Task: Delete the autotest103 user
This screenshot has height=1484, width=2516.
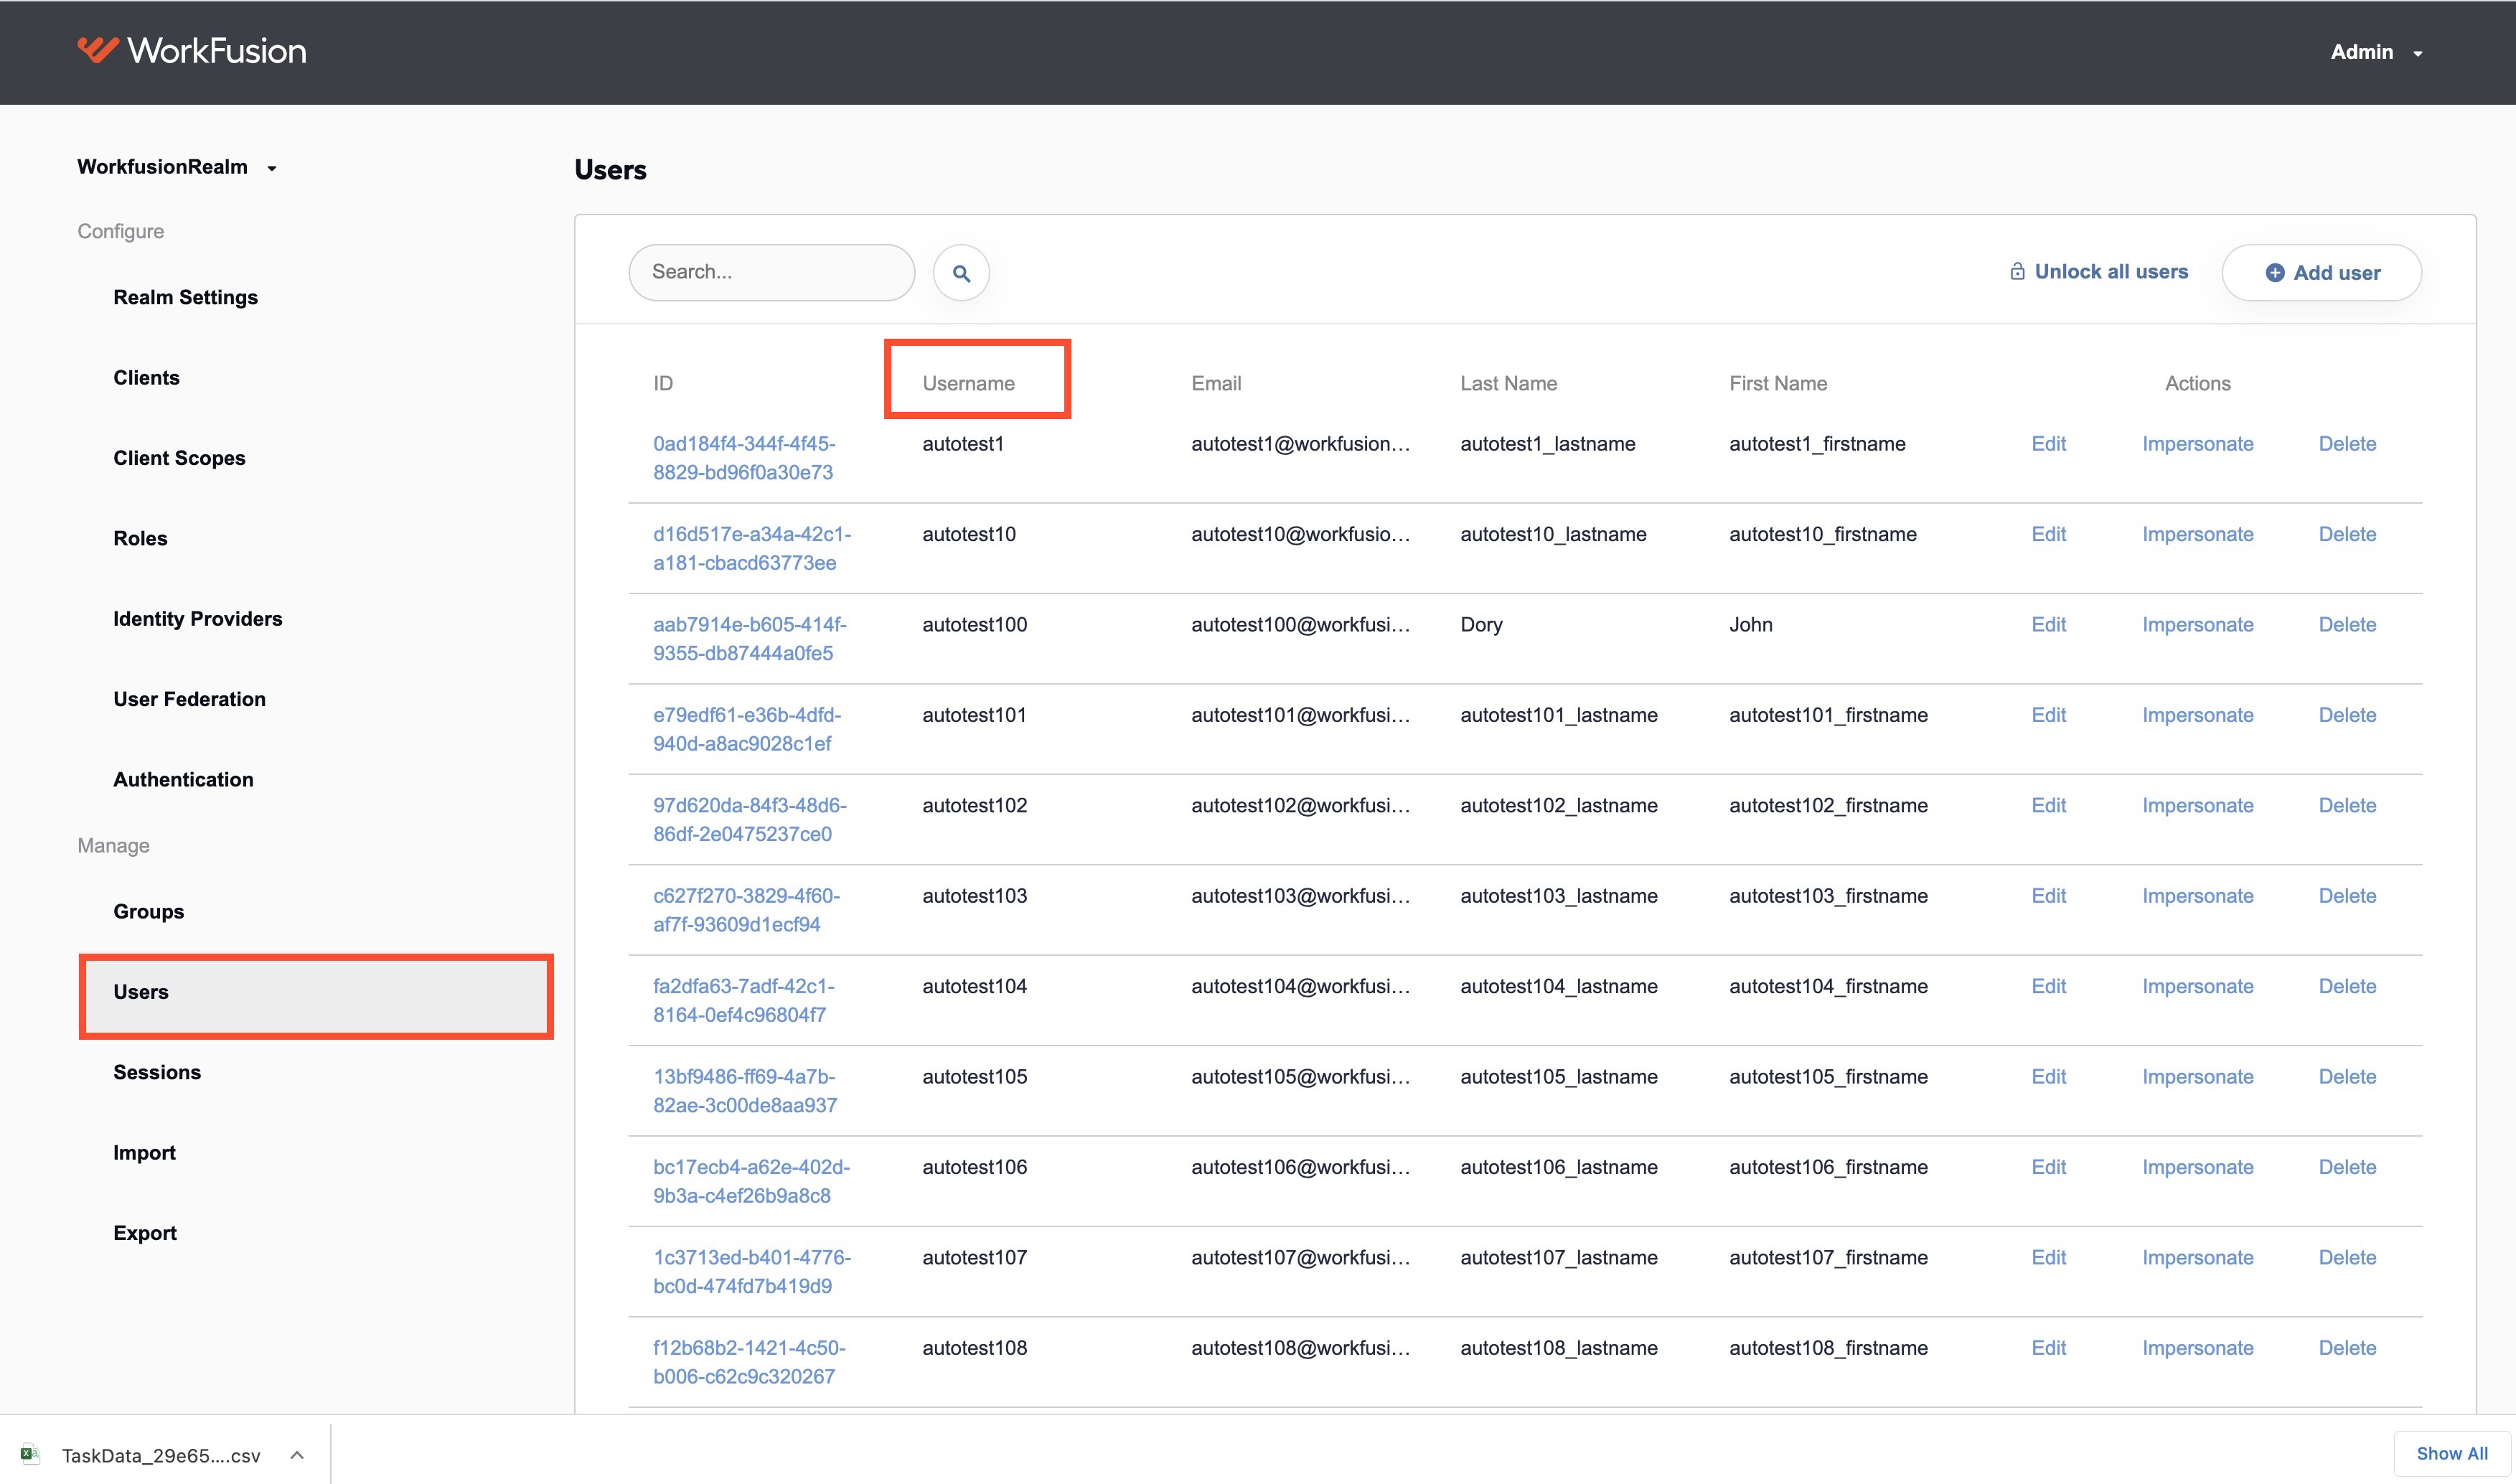Action: [x=2347, y=896]
